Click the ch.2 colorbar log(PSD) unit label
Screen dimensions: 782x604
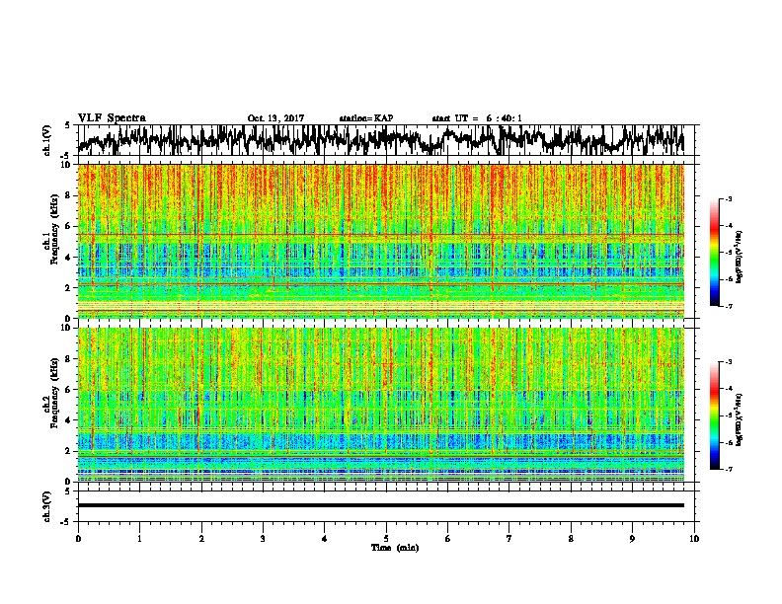click(740, 419)
